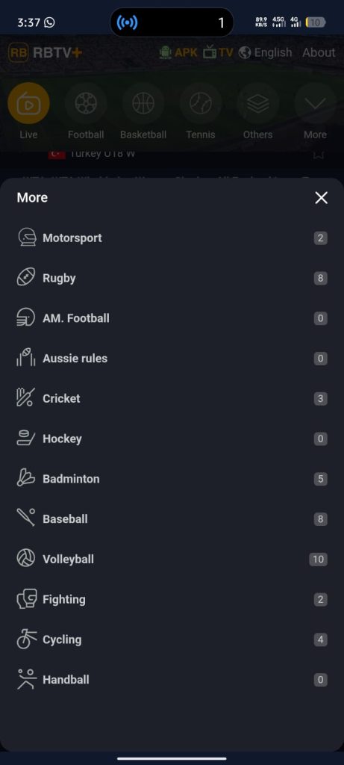344x765 pixels.
Task: Select the Cricket bat icon
Action: (26, 398)
